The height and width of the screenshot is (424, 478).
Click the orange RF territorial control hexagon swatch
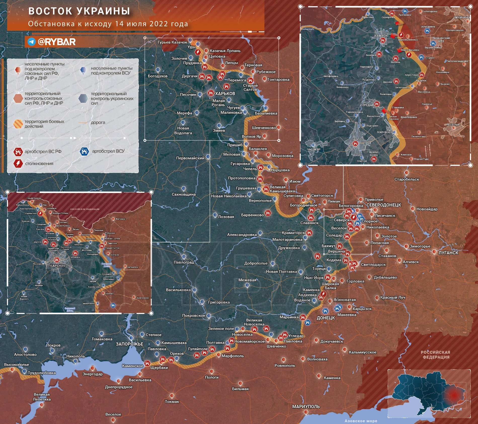point(18,98)
